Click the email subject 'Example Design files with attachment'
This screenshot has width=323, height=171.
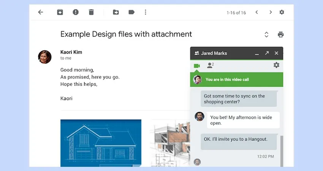pyautogui.click(x=126, y=34)
